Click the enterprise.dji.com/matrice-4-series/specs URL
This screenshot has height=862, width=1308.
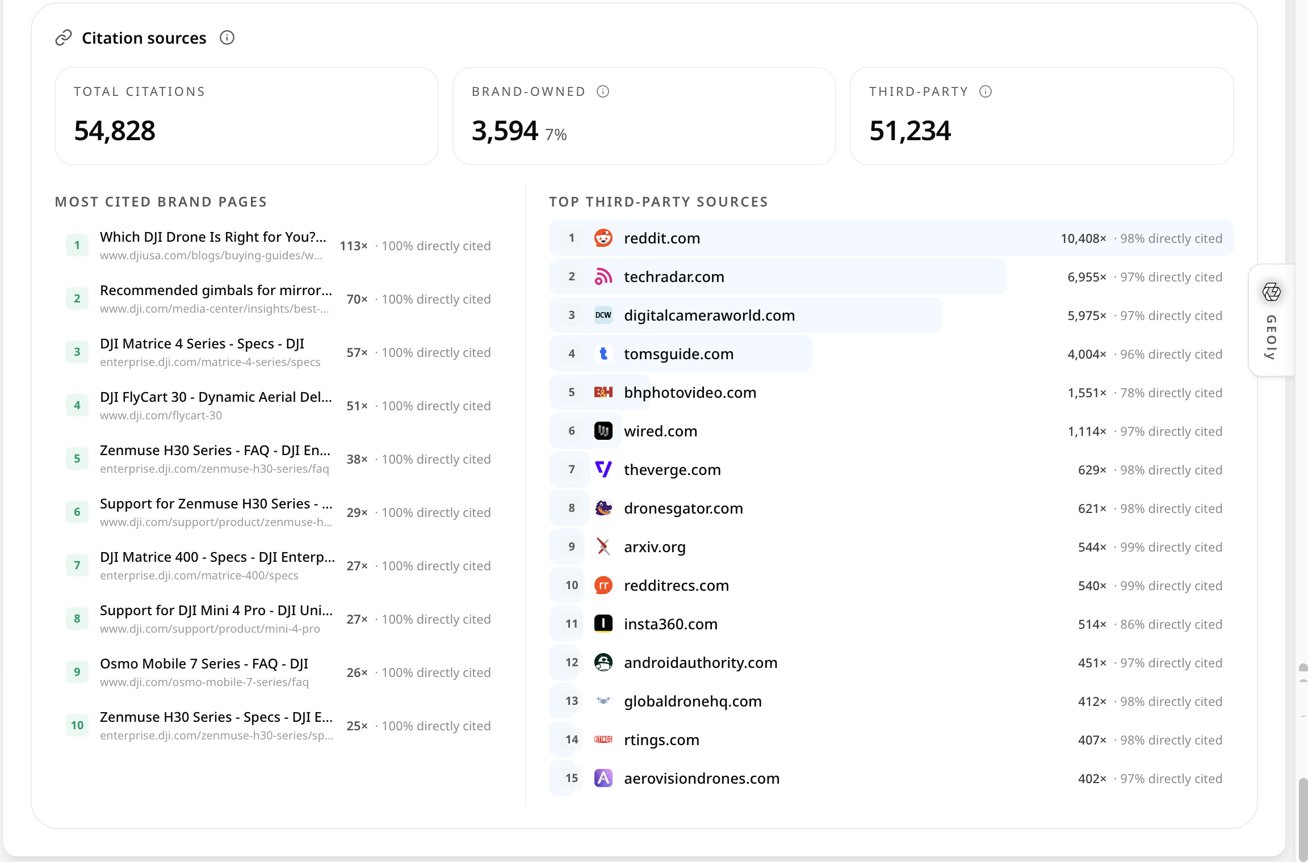[210, 362]
